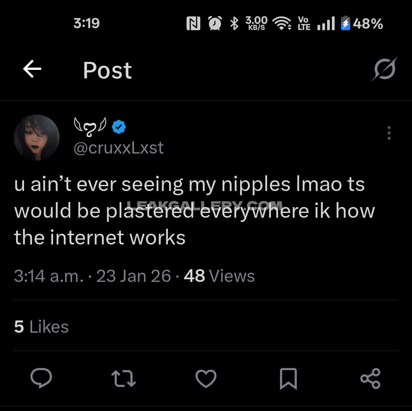The image size is (412, 411).
Task: Tap the blue verified badge
Action: pyautogui.click(x=119, y=127)
